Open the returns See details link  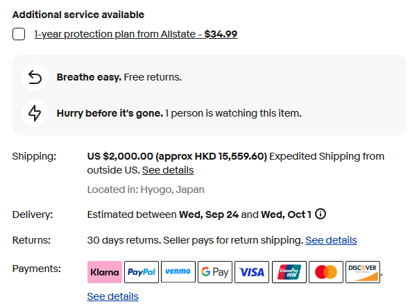331,240
